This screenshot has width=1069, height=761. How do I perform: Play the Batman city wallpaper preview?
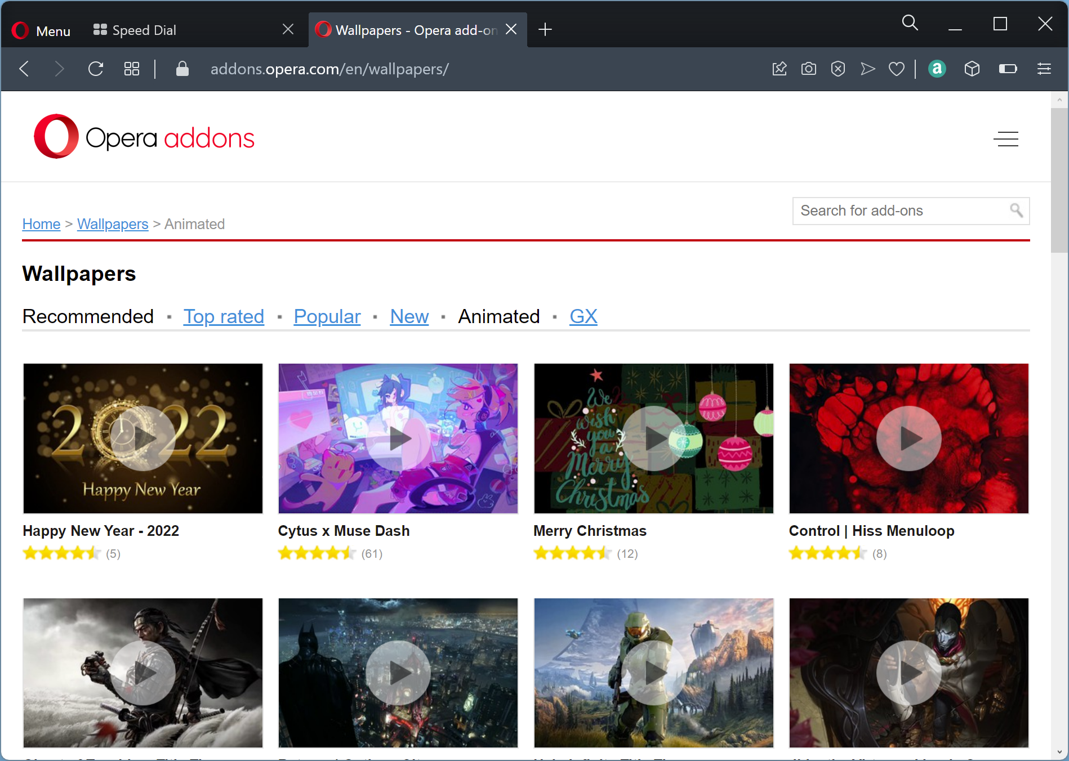tap(398, 673)
